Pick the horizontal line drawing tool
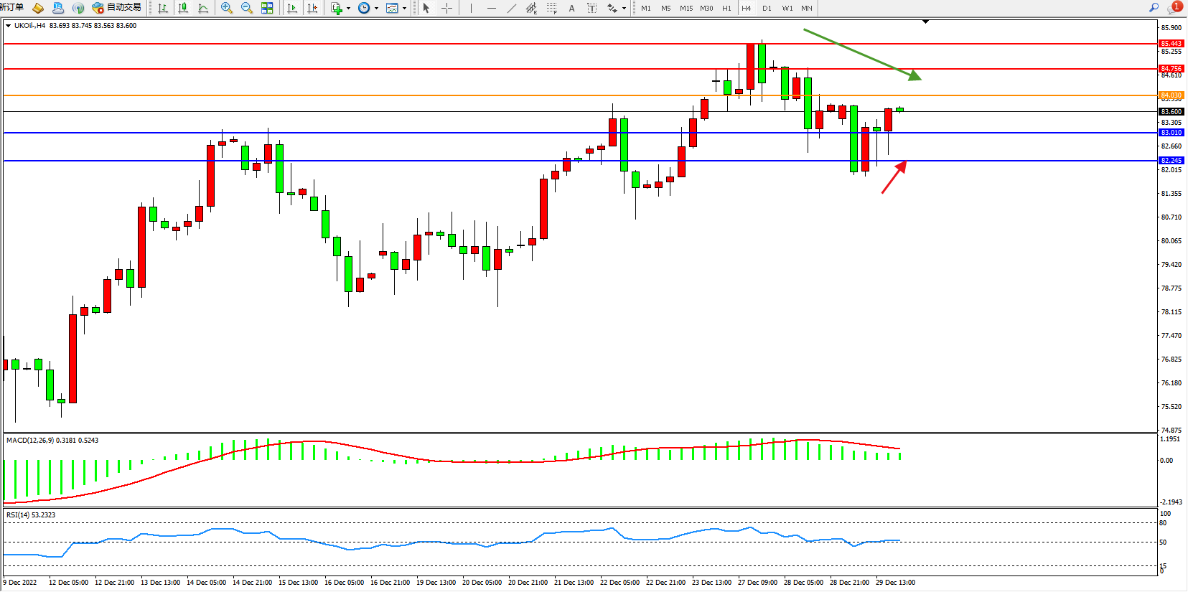1188x592 pixels. 491,8
